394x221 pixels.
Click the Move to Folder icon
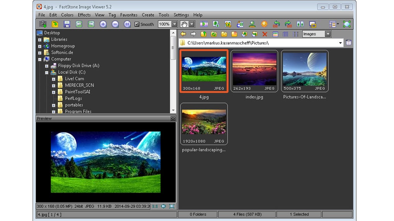coord(255,34)
